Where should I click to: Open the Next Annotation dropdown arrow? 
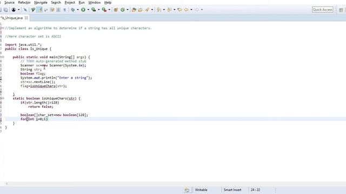164,10
